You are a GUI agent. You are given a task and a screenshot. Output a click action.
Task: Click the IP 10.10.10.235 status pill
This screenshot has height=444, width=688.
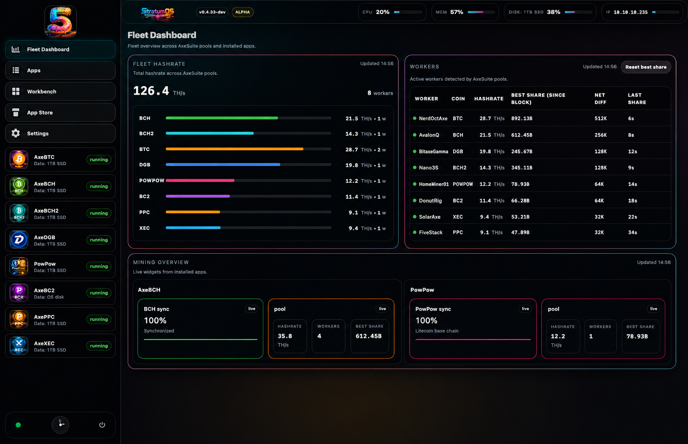click(x=642, y=12)
